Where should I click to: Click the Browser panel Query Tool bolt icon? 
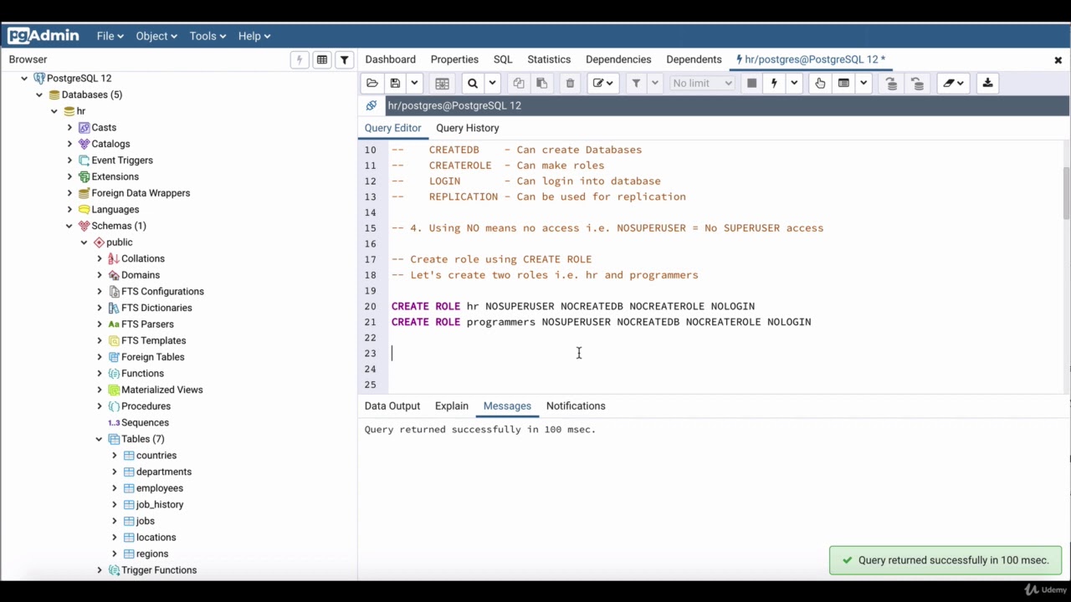pyautogui.click(x=299, y=59)
